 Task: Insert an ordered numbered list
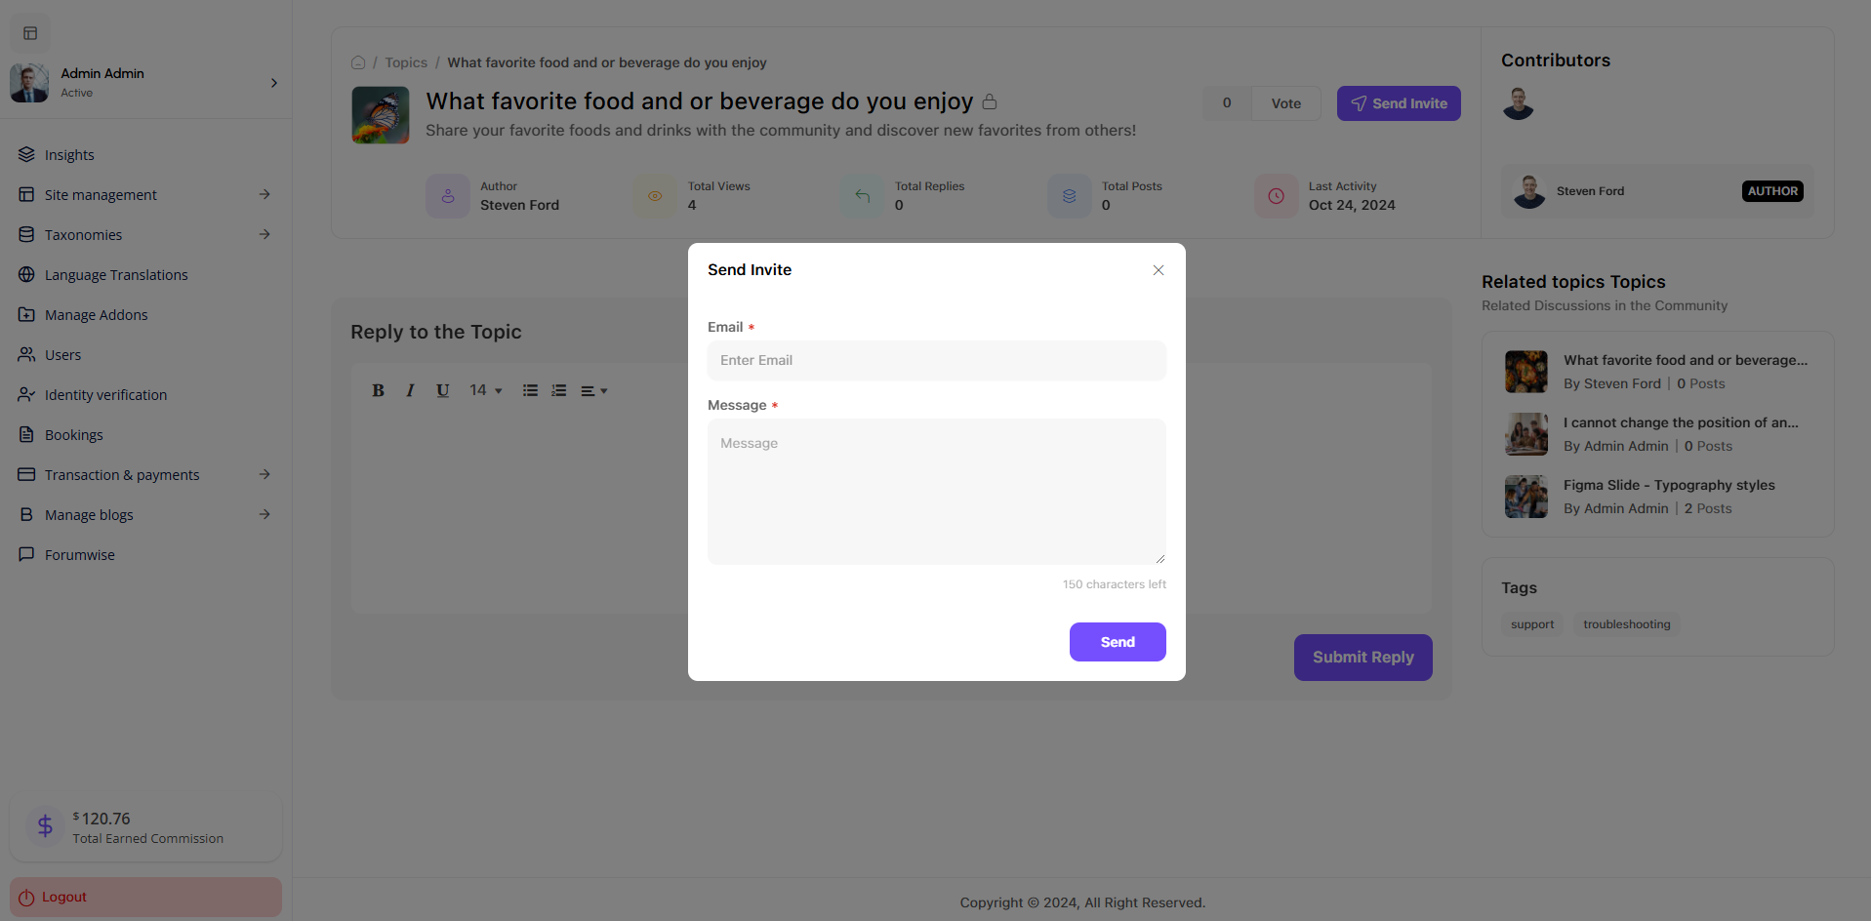pyautogui.click(x=558, y=390)
